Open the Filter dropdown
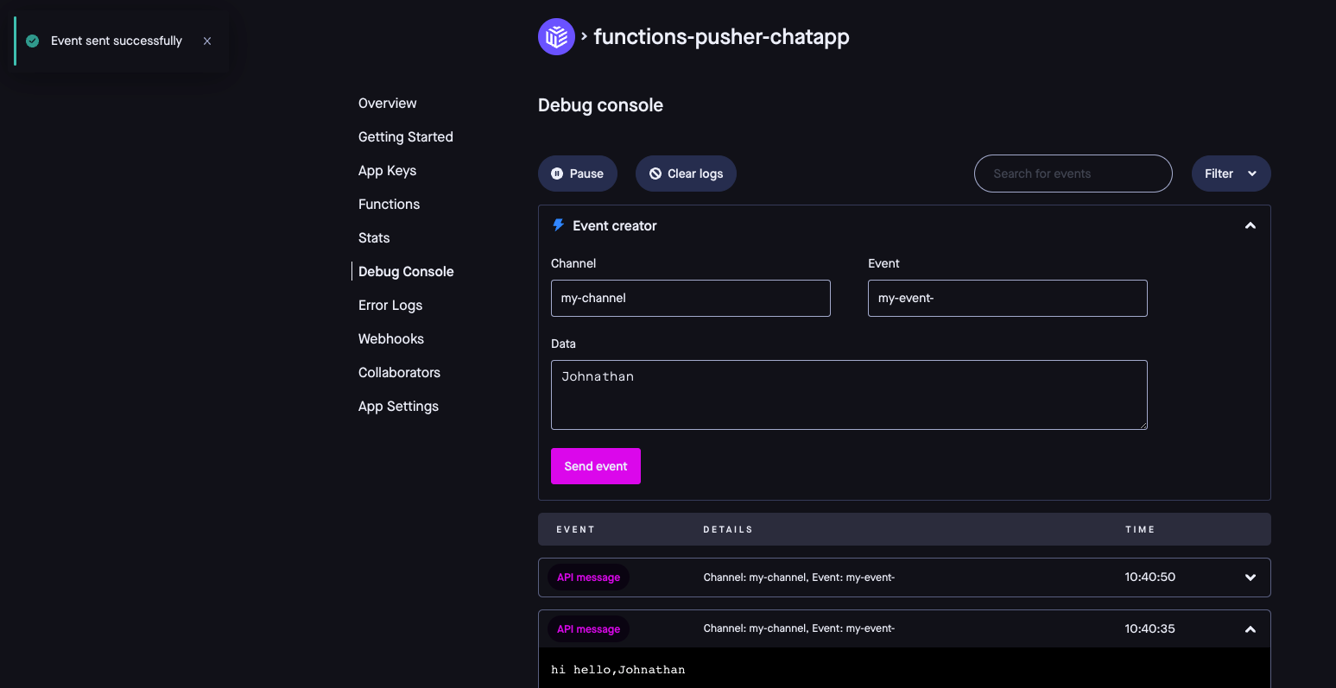1336x688 pixels. [x=1231, y=174]
